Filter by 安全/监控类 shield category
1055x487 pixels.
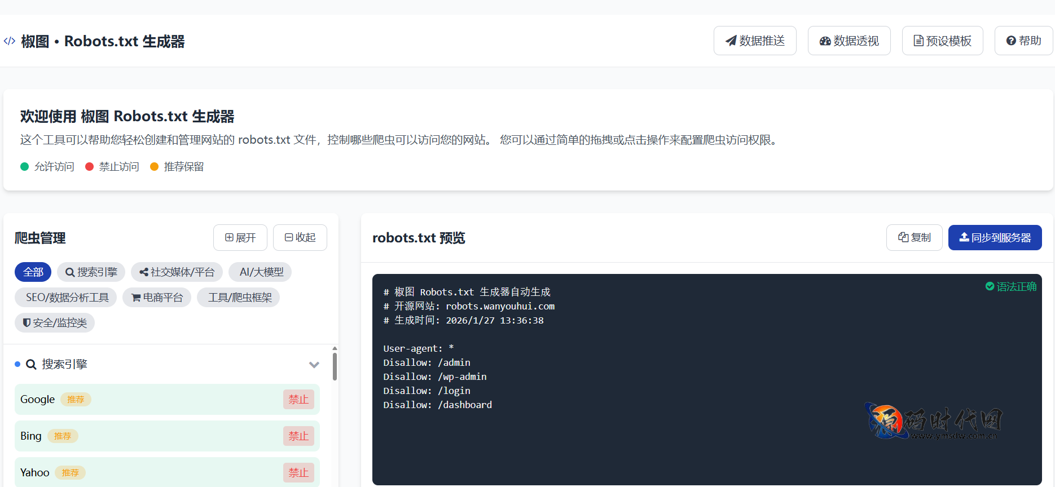54,323
